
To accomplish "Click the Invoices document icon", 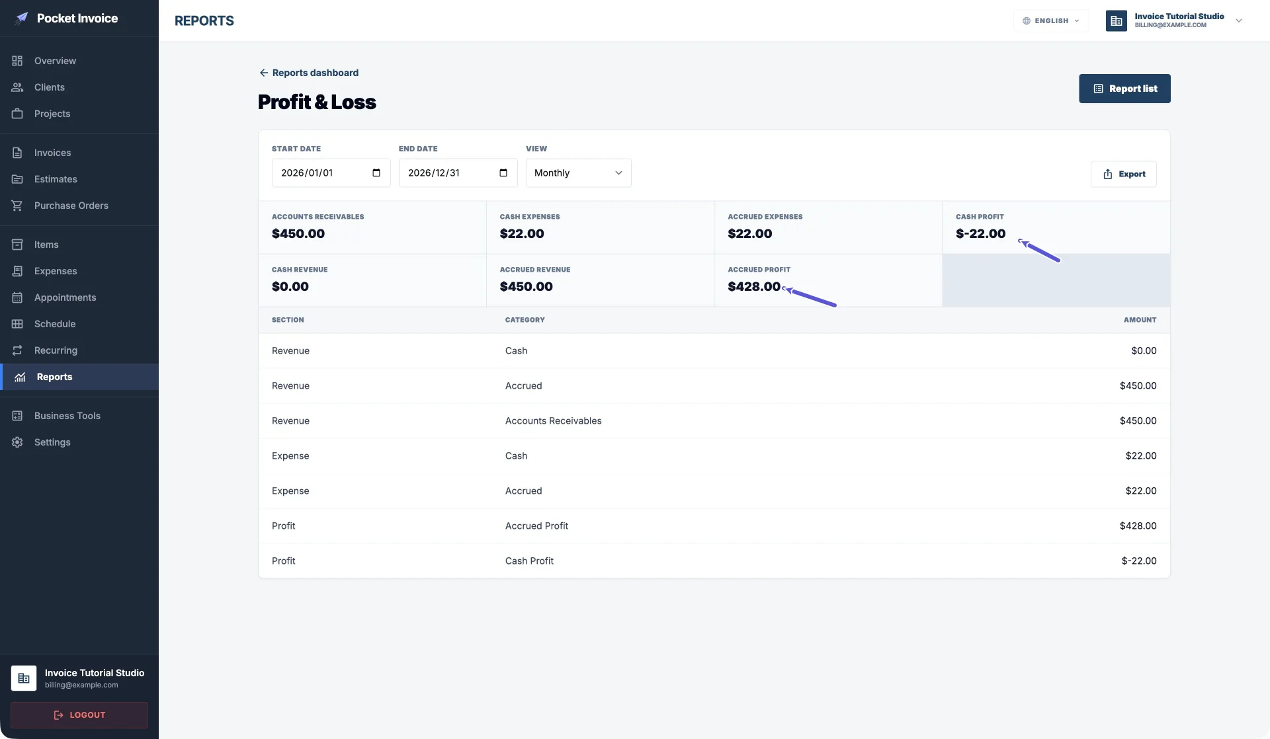I will click(x=17, y=153).
